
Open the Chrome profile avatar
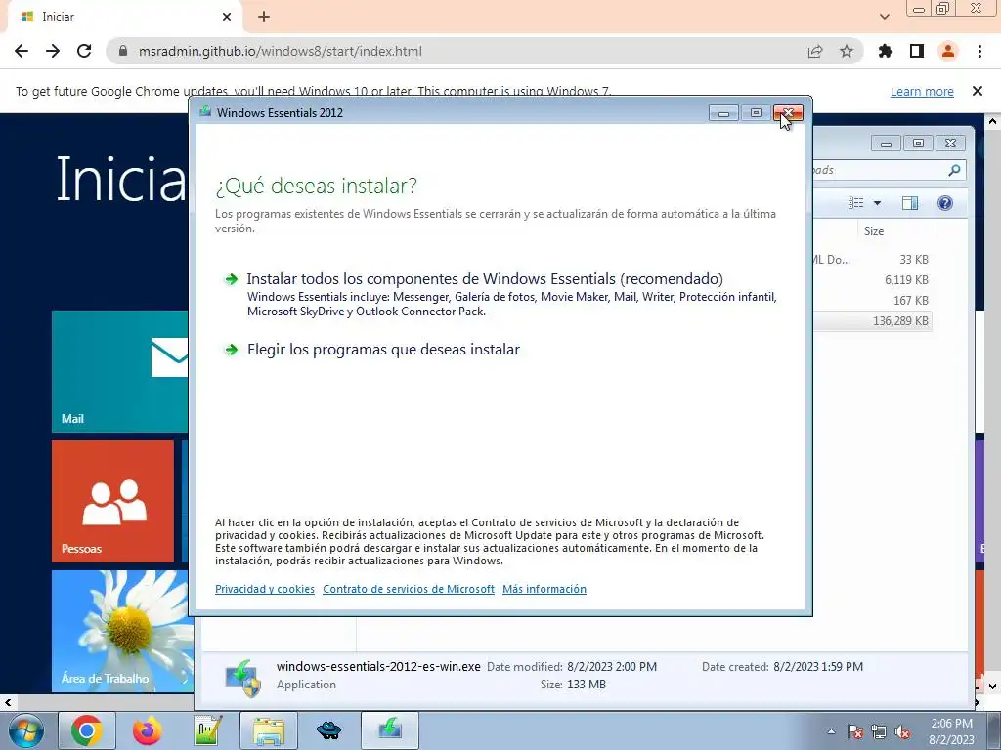click(948, 51)
